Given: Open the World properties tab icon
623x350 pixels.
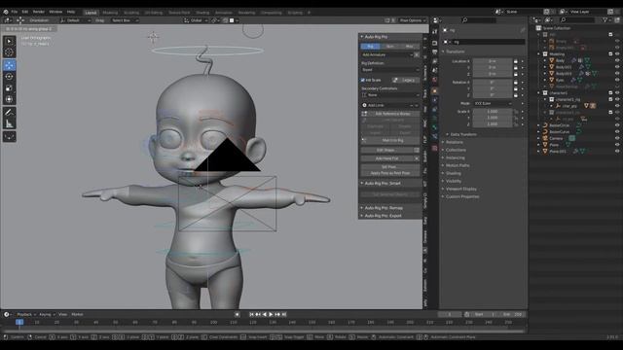Looking at the screenshot, I should click(x=435, y=80).
